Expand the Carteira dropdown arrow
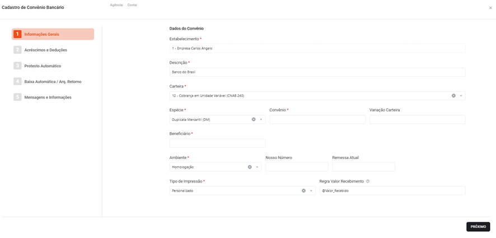 (461, 96)
